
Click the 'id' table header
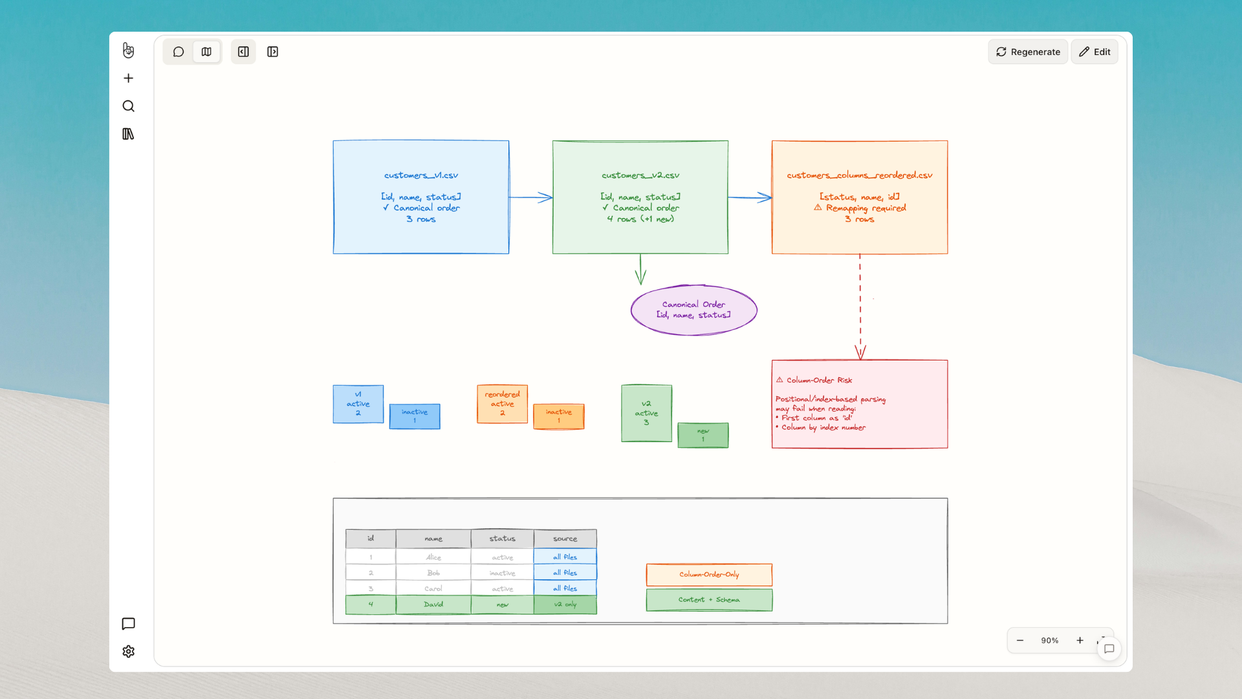coord(371,538)
